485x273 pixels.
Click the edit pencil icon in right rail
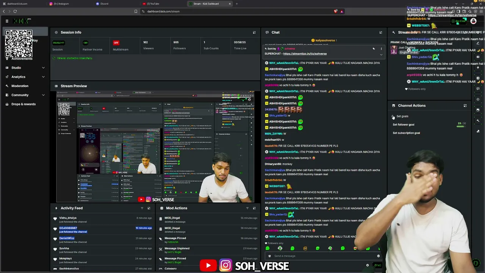coord(478,43)
